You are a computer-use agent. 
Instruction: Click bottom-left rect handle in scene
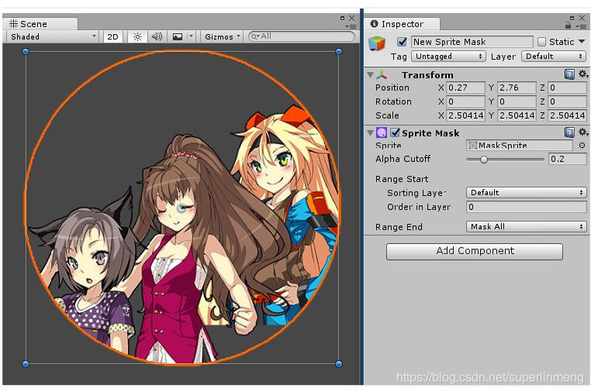26,364
